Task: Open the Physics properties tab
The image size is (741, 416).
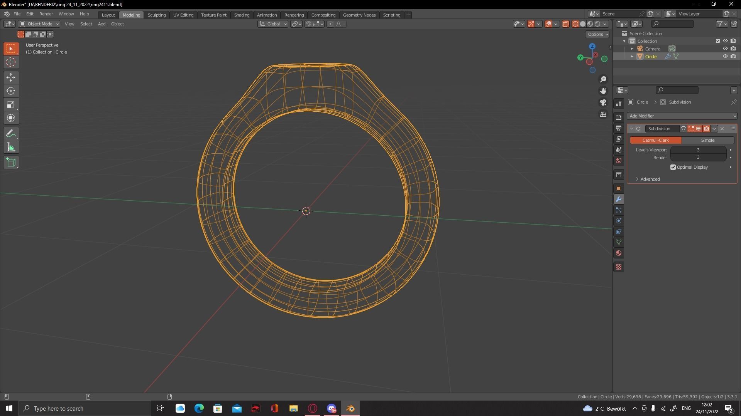Action: [x=619, y=221]
